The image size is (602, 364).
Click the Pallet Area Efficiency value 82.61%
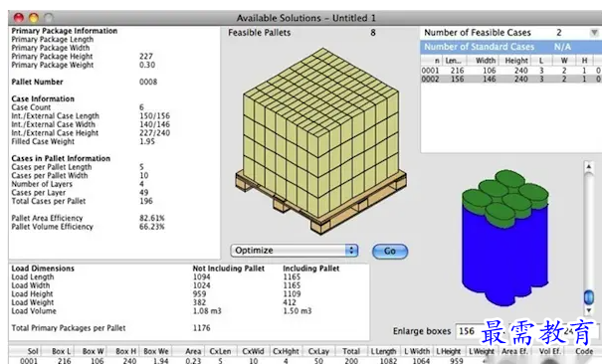tap(152, 218)
